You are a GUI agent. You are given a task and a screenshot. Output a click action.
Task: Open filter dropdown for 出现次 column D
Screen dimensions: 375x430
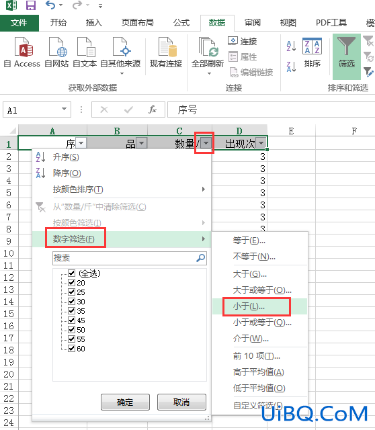tap(261, 143)
